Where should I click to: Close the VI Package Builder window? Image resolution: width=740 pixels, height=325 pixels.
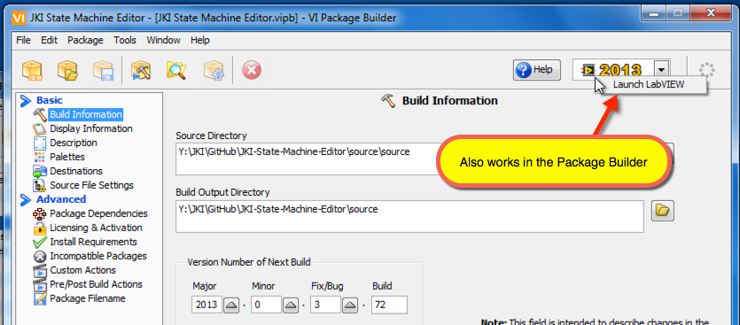click(710, 12)
